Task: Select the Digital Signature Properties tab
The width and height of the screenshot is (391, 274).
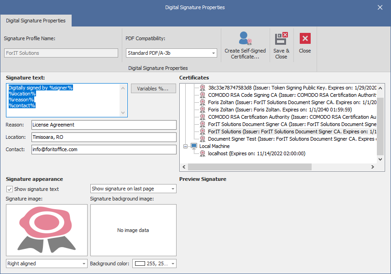Action: [36, 21]
